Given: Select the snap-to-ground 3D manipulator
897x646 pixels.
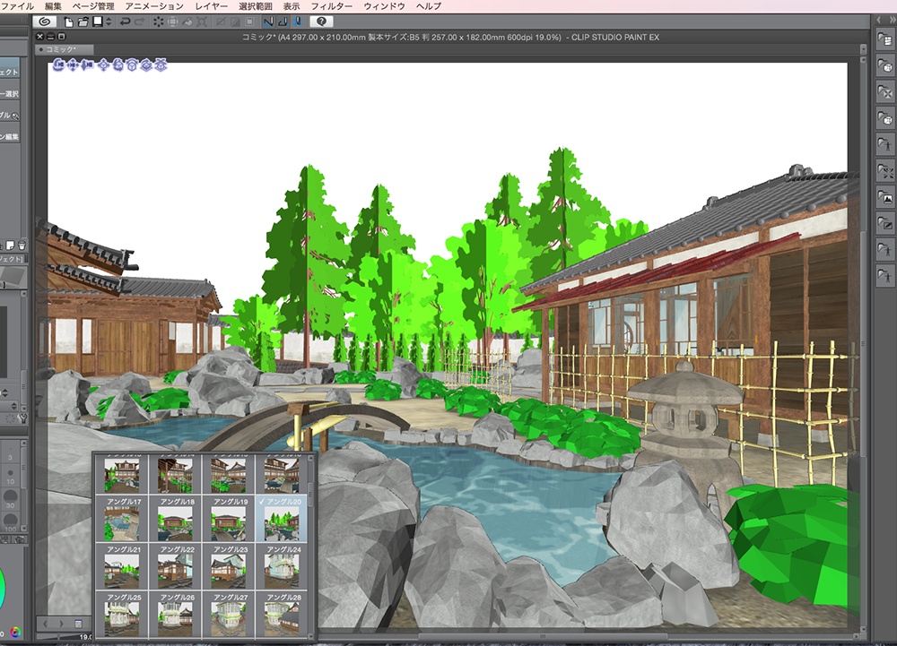Looking at the screenshot, I should point(161,65).
